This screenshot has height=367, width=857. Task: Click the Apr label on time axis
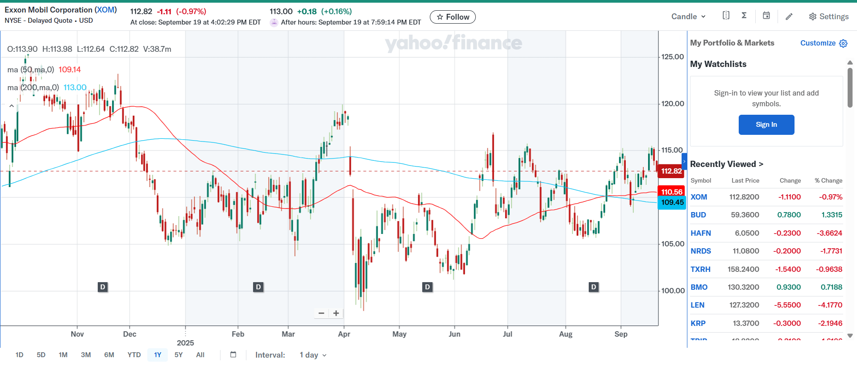(344, 334)
